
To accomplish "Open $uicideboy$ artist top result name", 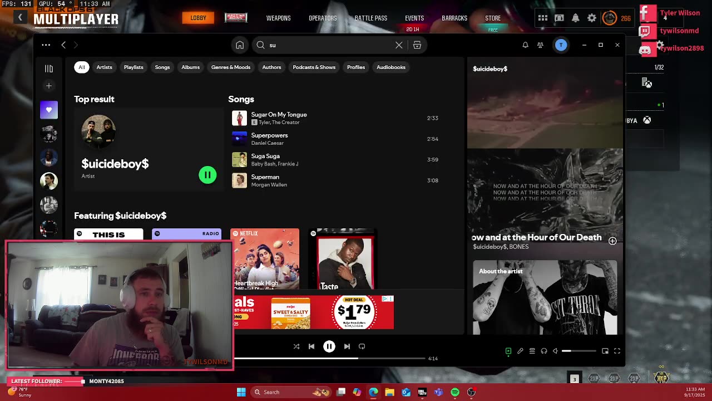I will 115,164.
